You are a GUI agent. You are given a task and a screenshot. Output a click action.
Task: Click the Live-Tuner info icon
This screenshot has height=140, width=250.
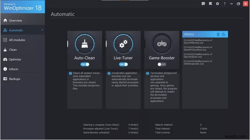click(109, 73)
